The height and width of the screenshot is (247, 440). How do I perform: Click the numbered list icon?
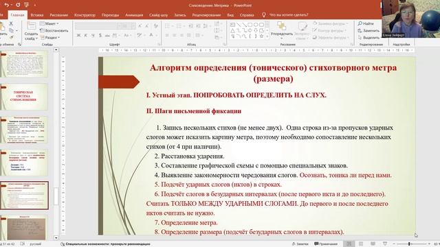179,26
